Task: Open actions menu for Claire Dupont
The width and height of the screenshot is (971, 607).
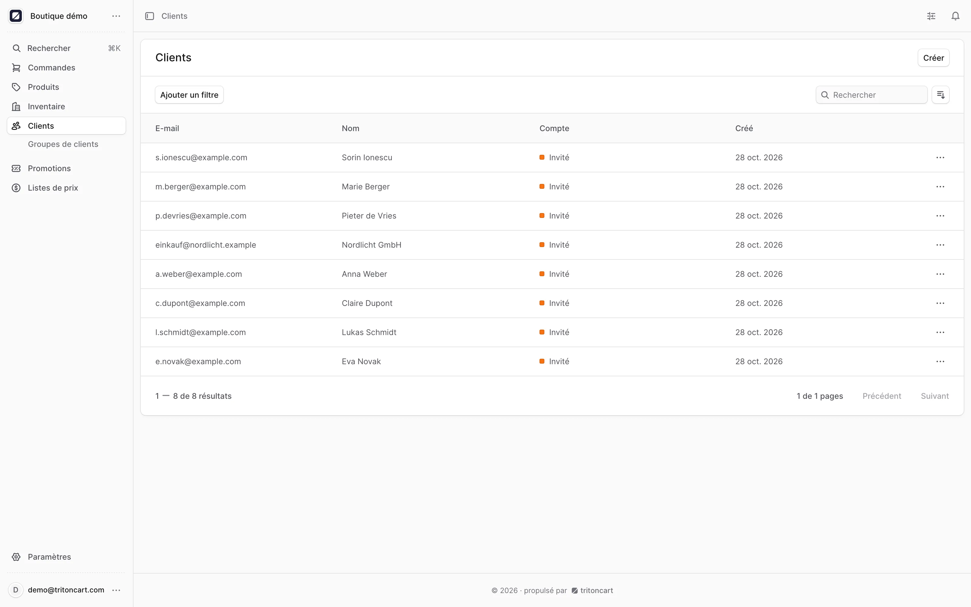Action: [x=940, y=303]
